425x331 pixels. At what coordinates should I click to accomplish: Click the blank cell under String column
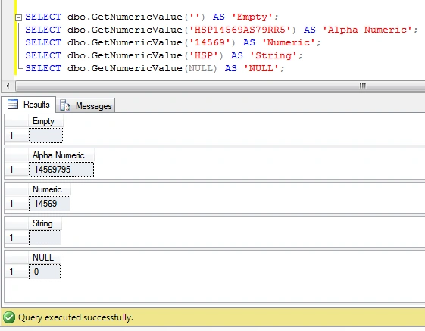(x=45, y=238)
